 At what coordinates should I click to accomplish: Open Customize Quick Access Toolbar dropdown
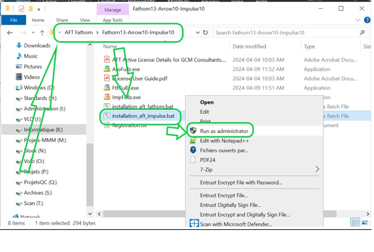39,9
